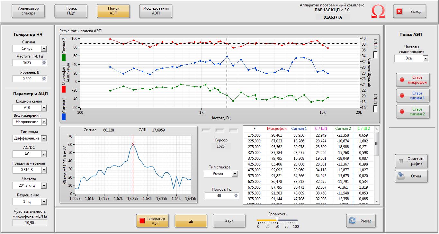
Task: Toggle Генератор АЭП on or off
Action: point(152,221)
